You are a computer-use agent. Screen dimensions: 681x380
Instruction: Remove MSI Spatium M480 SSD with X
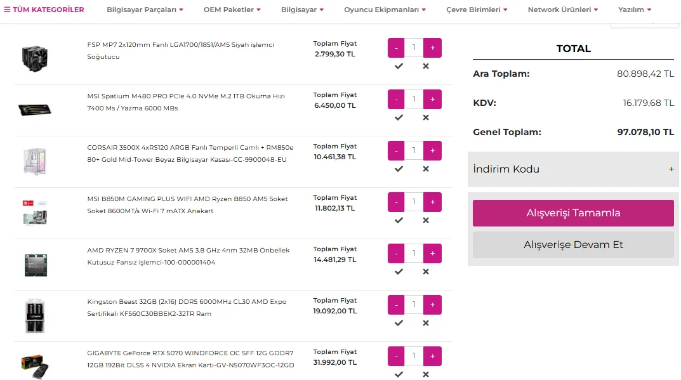tap(426, 117)
